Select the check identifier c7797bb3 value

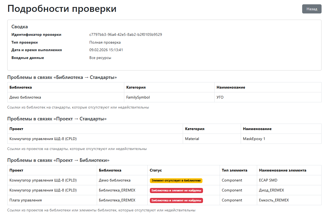click(x=126, y=34)
